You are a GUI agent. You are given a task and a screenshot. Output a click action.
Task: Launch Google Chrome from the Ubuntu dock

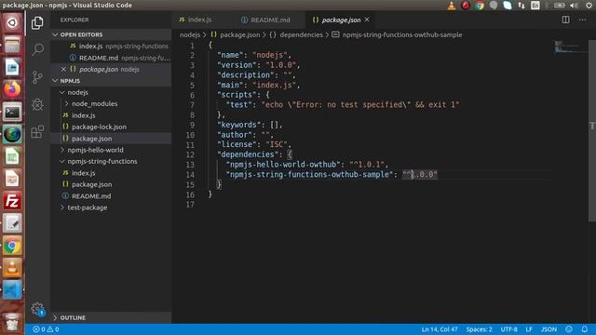point(12,246)
